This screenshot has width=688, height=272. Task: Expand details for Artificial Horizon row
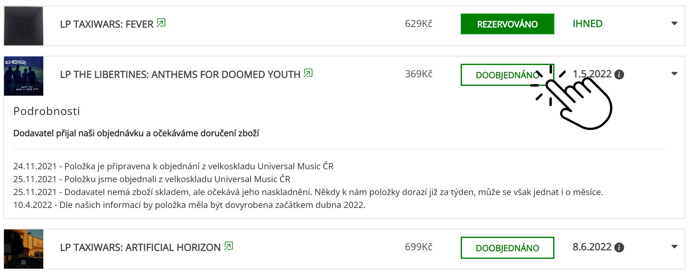tap(674, 247)
